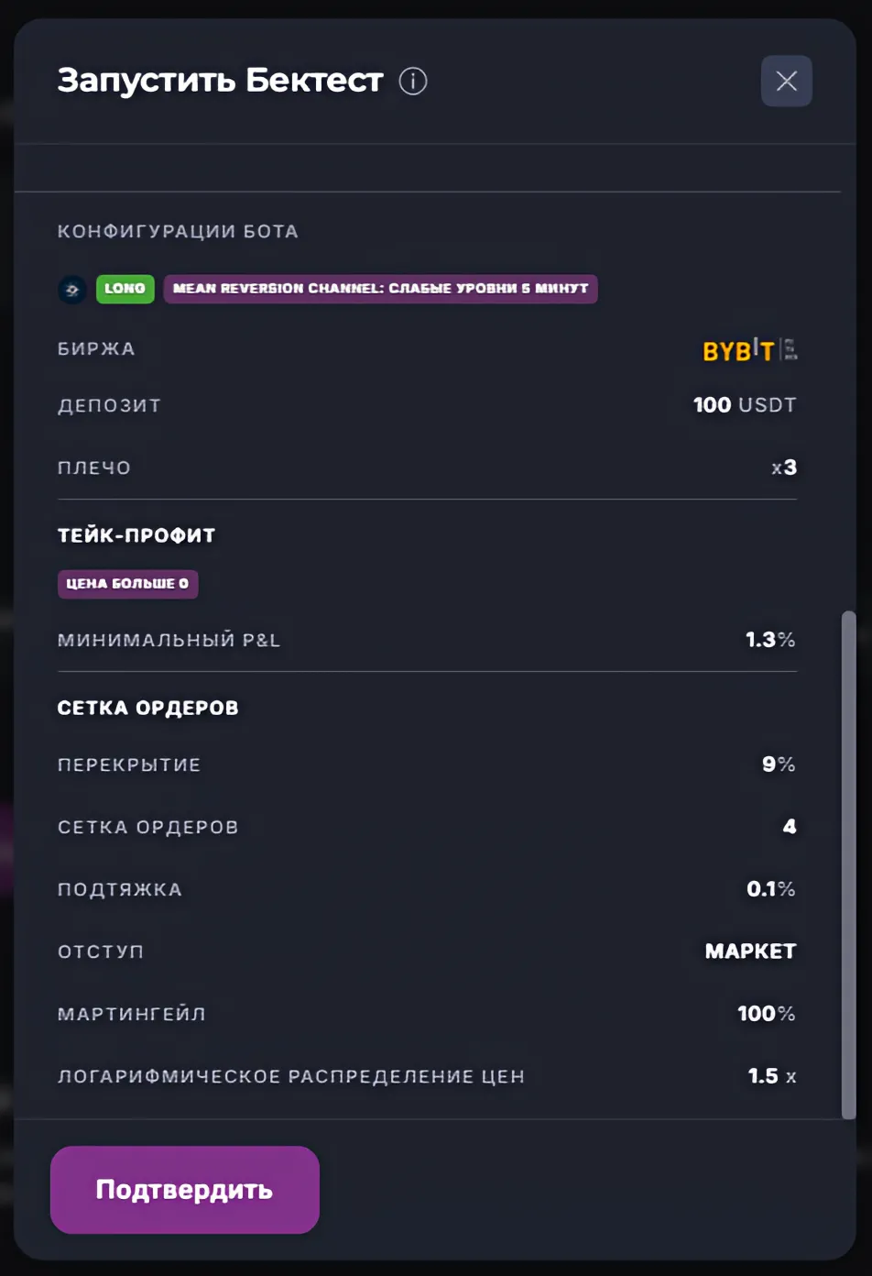Click the info icon beside Запустить Бектест
The width and height of the screenshot is (872, 1276).
click(x=413, y=82)
